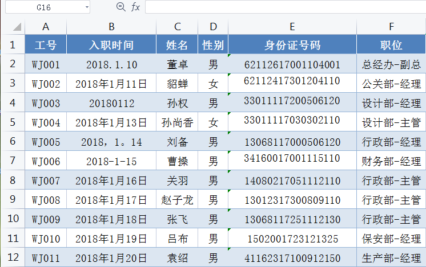Select name cell 吕布
426x267 pixels.
tap(177, 238)
